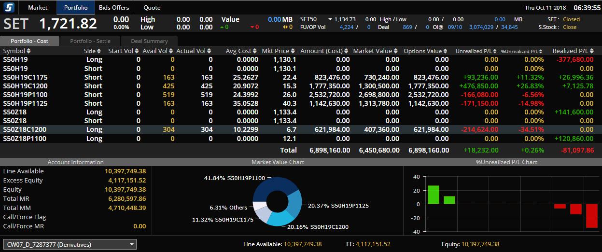The width and height of the screenshot is (602, 252).
Task: Sort by Unrealized P/L column
Action: [477, 51]
